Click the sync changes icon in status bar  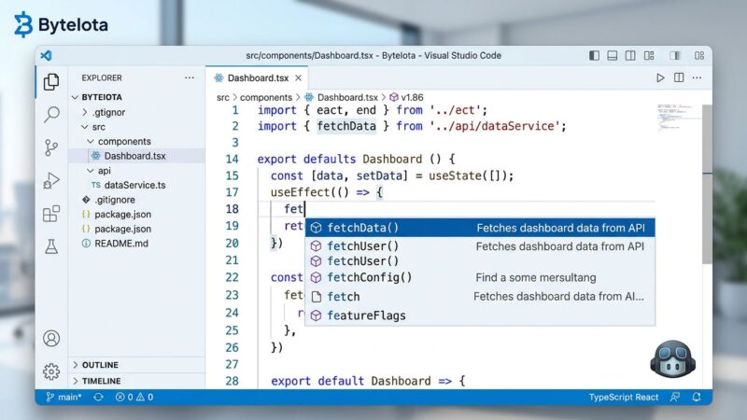point(99,397)
